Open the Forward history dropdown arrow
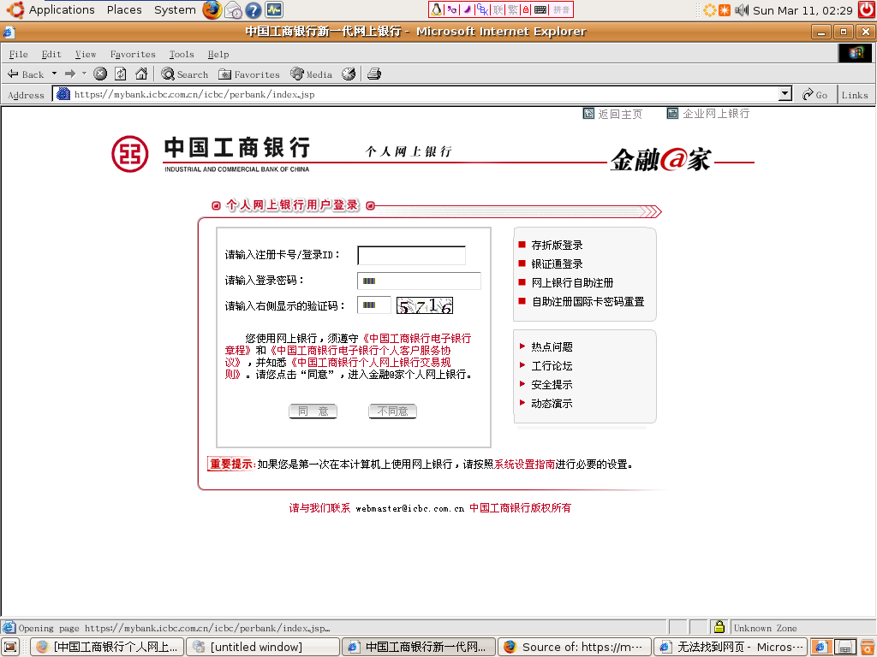Image resolution: width=877 pixels, height=657 pixels. click(x=84, y=74)
